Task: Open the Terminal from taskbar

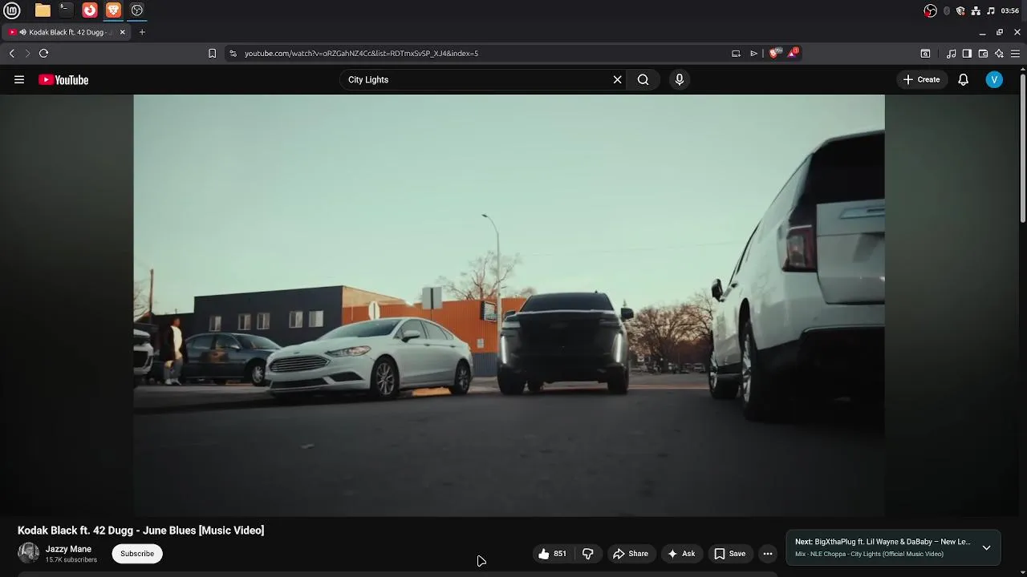Action: click(x=66, y=10)
